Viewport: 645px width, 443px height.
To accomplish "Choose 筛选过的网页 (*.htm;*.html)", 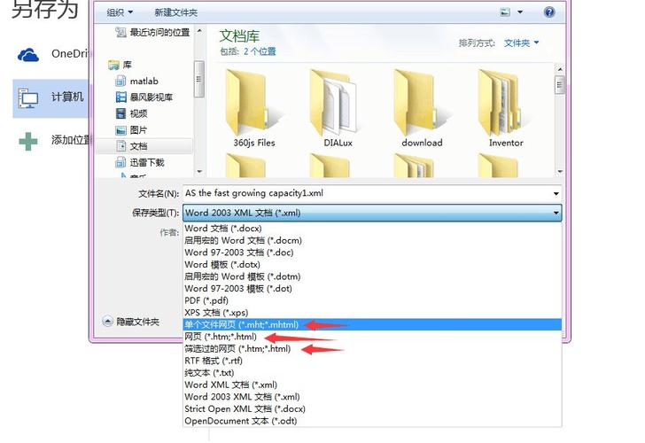I will tap(372, 348).
